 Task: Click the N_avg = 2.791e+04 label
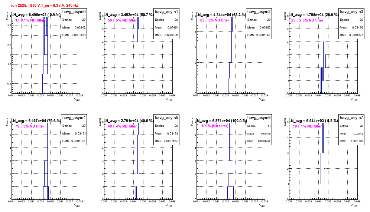(129, 120)
